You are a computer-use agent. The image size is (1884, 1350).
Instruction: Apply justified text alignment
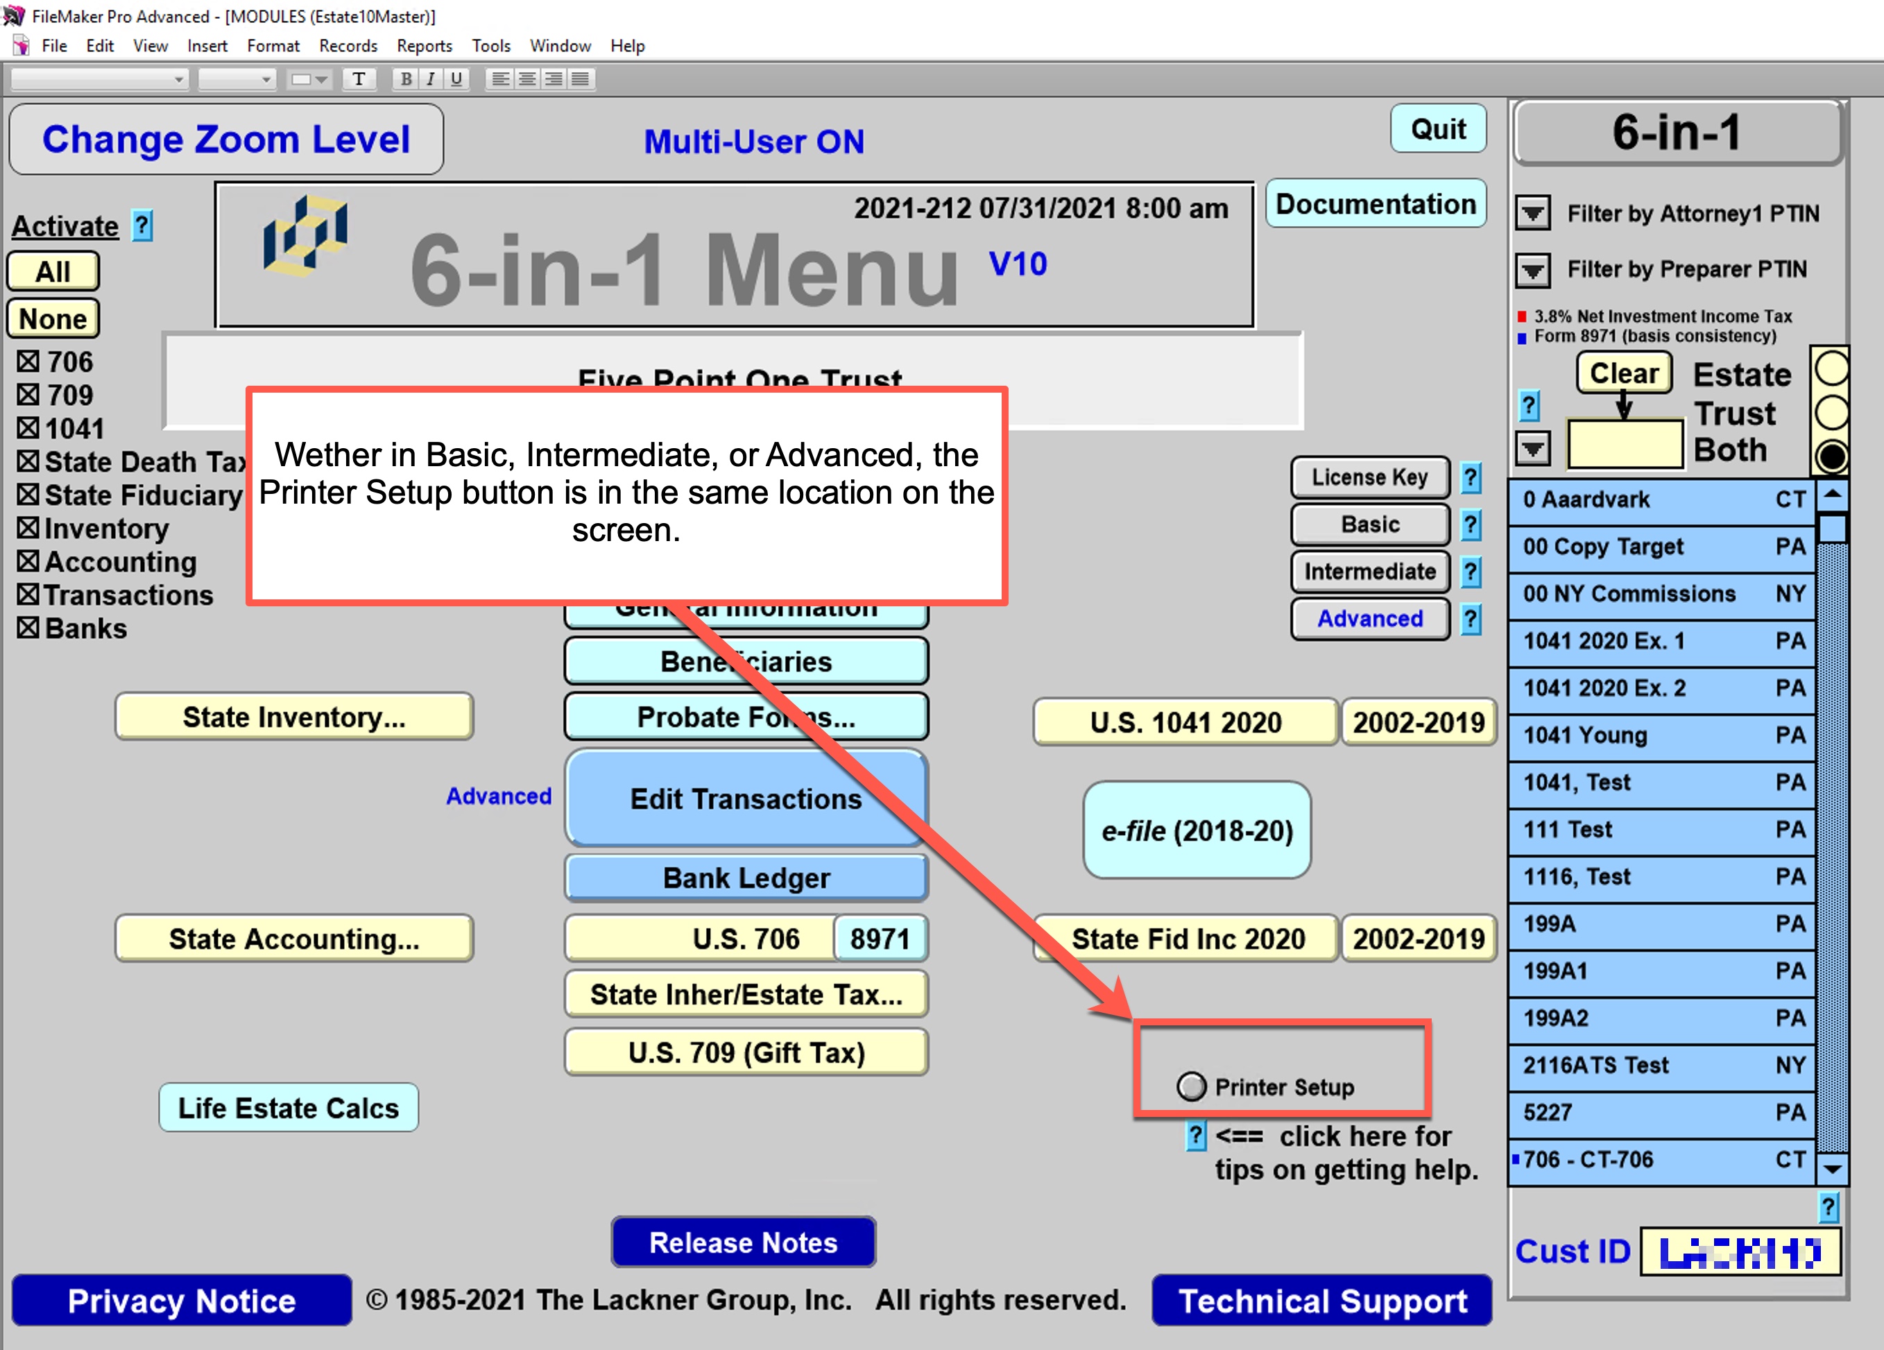(x=581, y=79)
